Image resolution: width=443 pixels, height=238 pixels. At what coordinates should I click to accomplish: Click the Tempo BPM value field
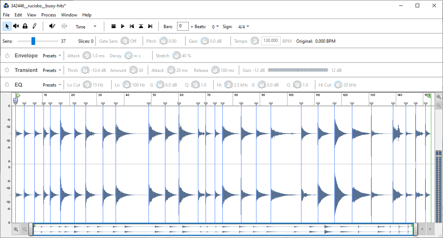(271, 41)
